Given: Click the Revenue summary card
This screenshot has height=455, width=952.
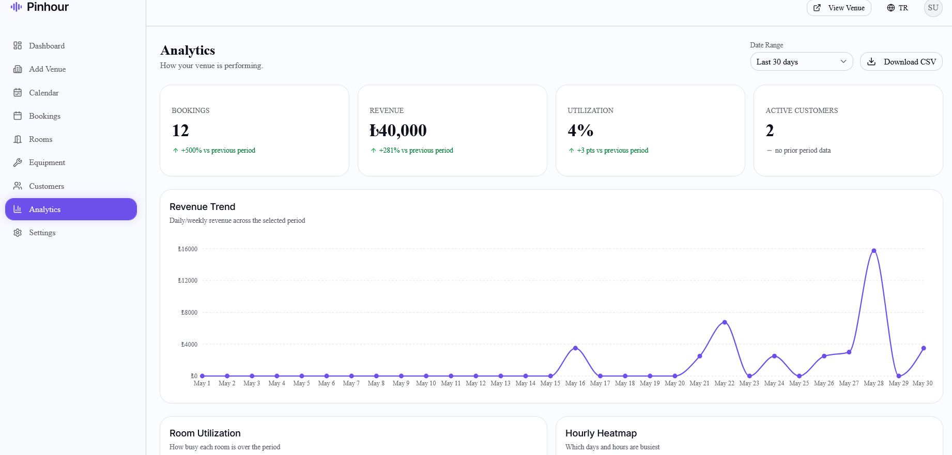Looking at the screenshot, I should point(452,131).
